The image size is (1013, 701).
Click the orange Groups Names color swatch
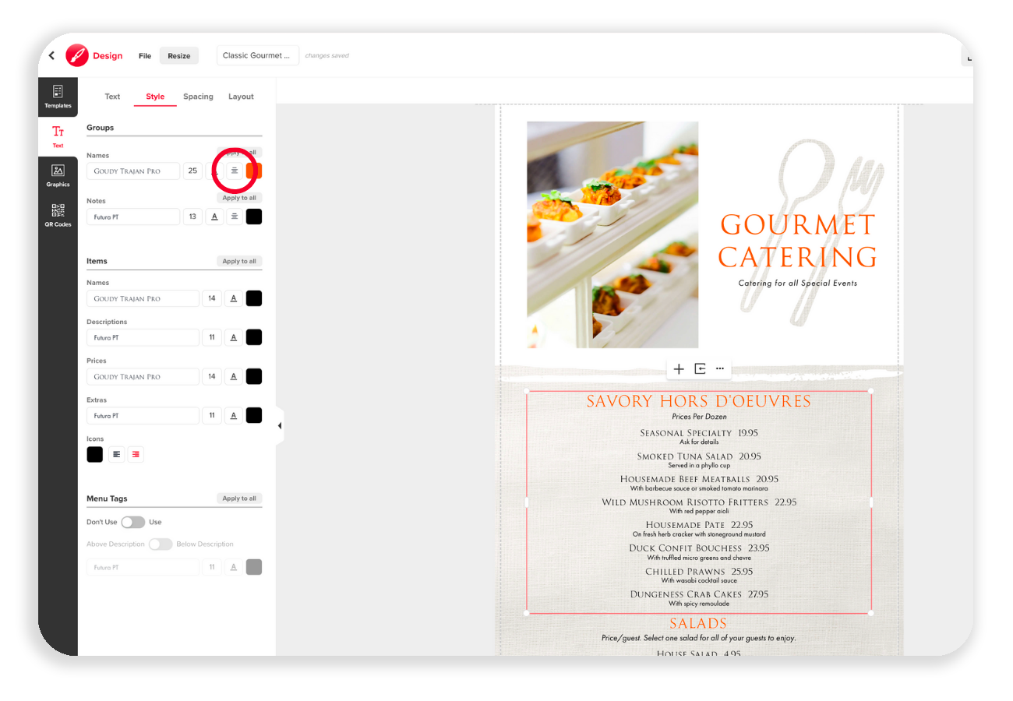[254, 171]
